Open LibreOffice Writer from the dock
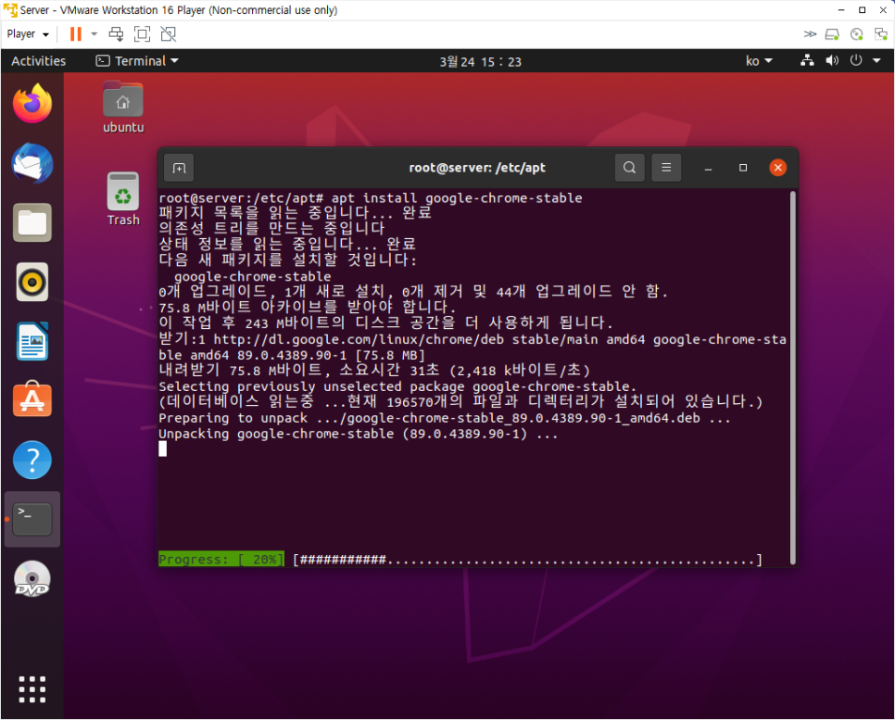The image size is (895, 720). pyautogui.click(x=32, y=341)
